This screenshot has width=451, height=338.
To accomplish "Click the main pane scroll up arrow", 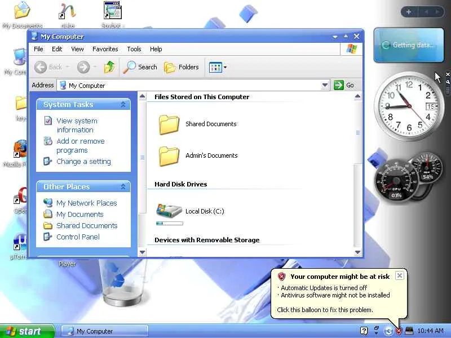I will tap(357, 96).
